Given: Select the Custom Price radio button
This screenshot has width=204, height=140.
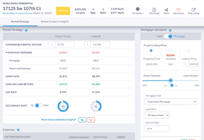Looking at the screenshot, I should pyautogui.click(x=189, y=50).
